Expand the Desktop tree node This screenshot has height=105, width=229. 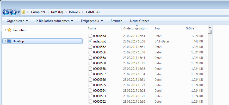point(5,41)
